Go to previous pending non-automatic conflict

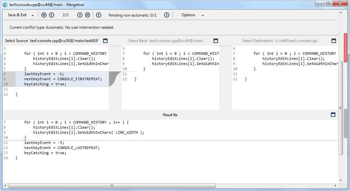pos(99,15)
